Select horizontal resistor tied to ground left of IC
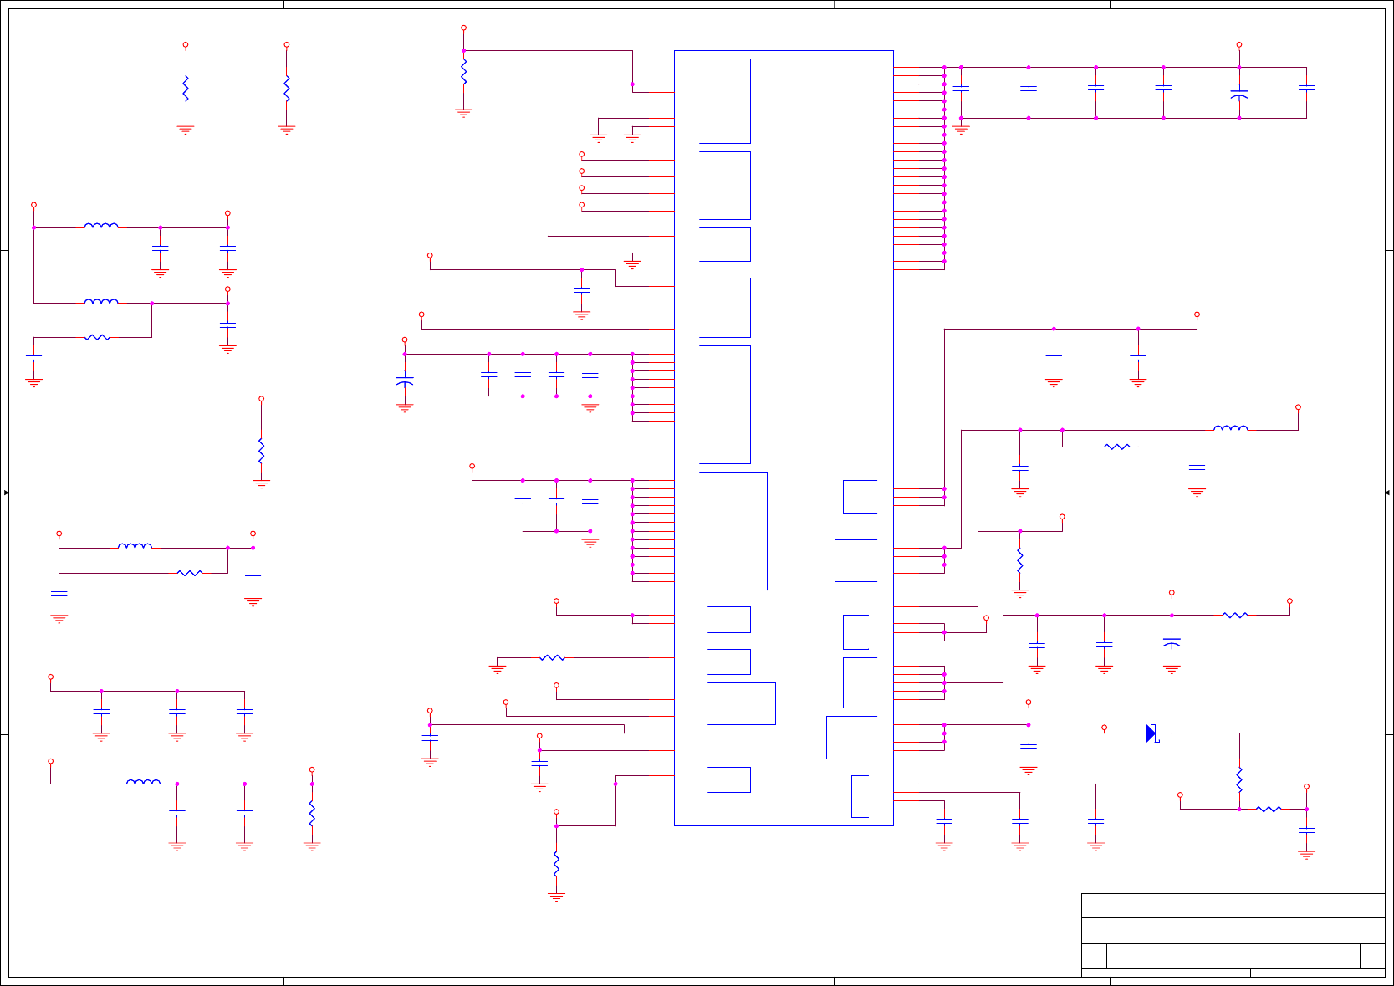 tap(552, 658)
